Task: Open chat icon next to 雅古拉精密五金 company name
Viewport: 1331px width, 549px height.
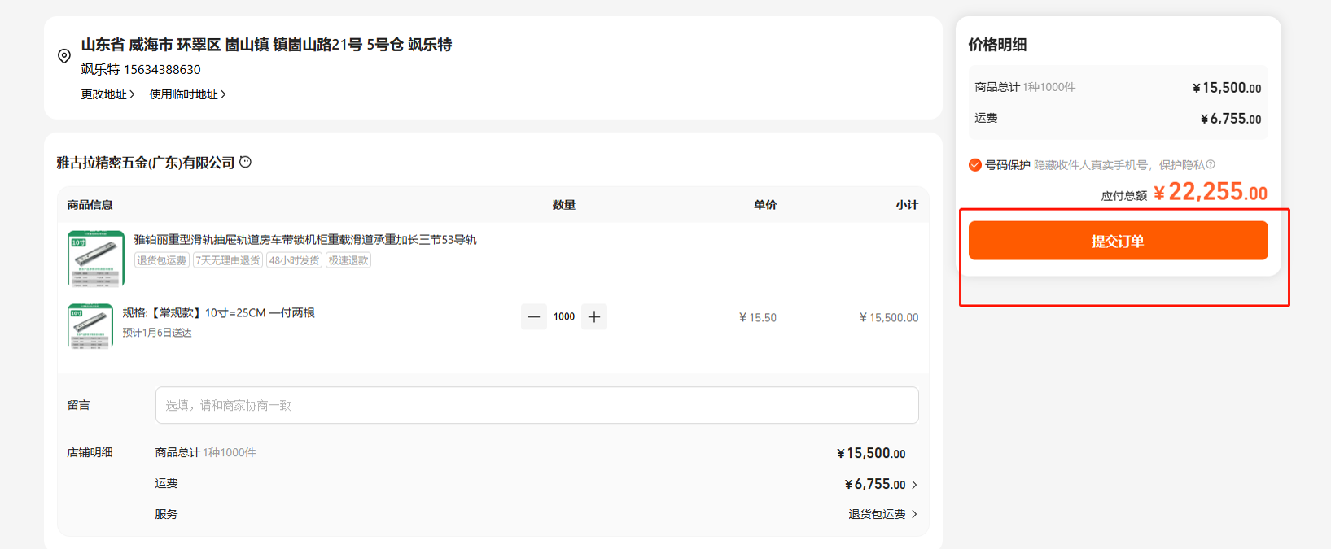Action: (x=246, y=162)
